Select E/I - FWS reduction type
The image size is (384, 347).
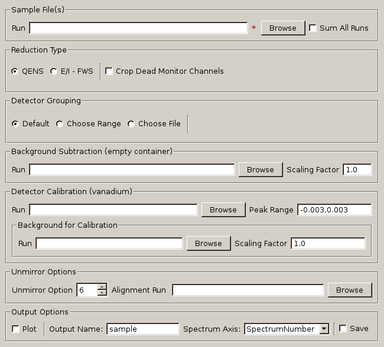(x=54, y=71)
